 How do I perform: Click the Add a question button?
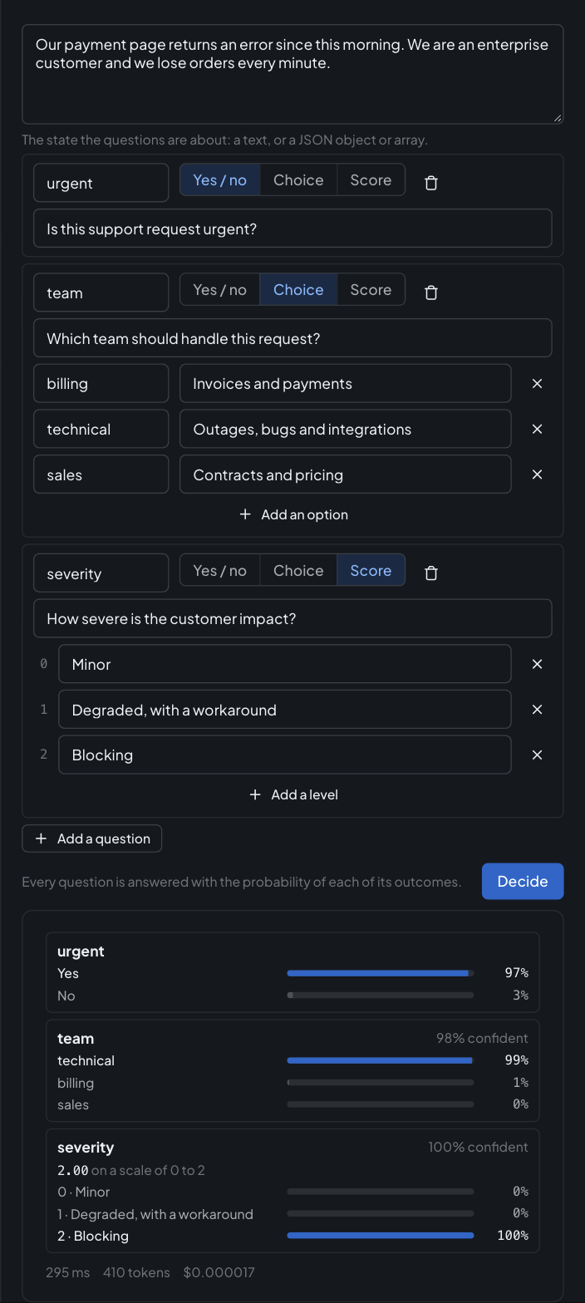pyautogui.click(x=92, y=838)
